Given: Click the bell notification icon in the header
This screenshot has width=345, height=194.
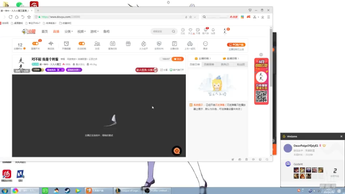Looking at the screenshot, I should point(213,30).
